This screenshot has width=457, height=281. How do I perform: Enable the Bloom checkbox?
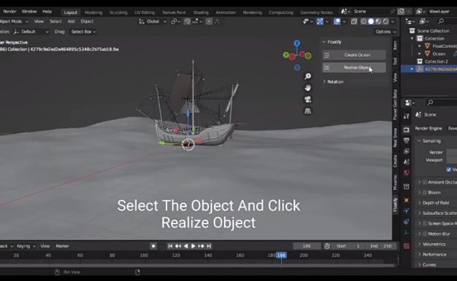coord(425,192)
